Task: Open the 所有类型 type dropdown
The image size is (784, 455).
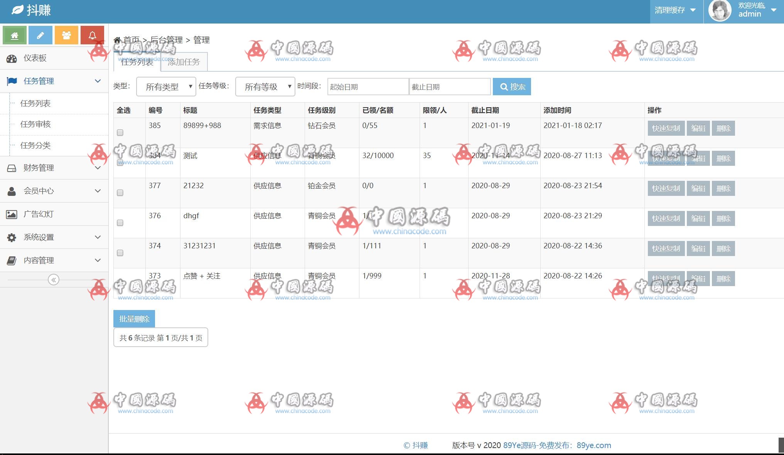Action: pyautogui.click(x=166, y=86)
